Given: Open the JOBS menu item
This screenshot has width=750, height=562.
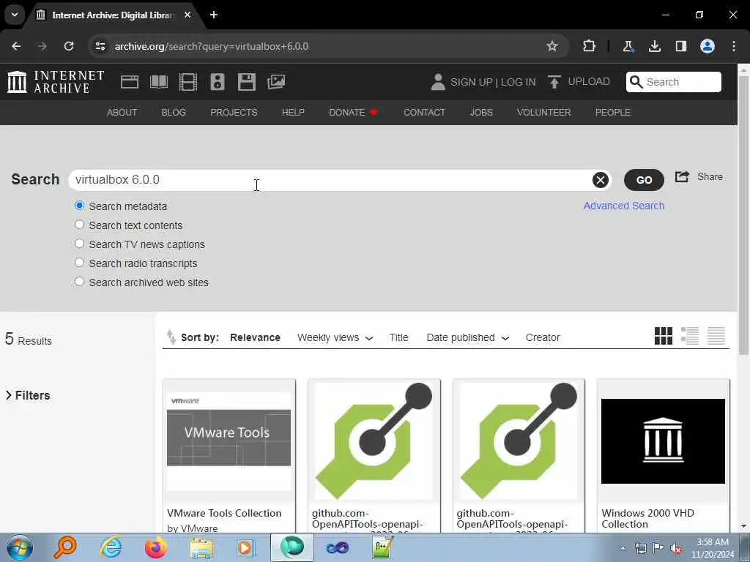Looking at the screenshot, I should (481, 112).
